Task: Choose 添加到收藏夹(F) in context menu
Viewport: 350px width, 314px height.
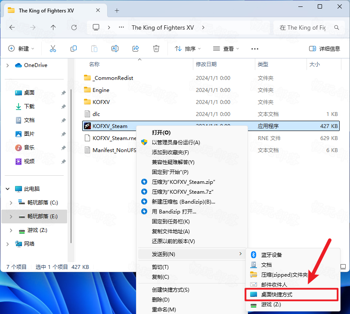Action: [193, 152]
